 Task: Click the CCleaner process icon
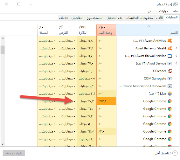tap(170, 71)
